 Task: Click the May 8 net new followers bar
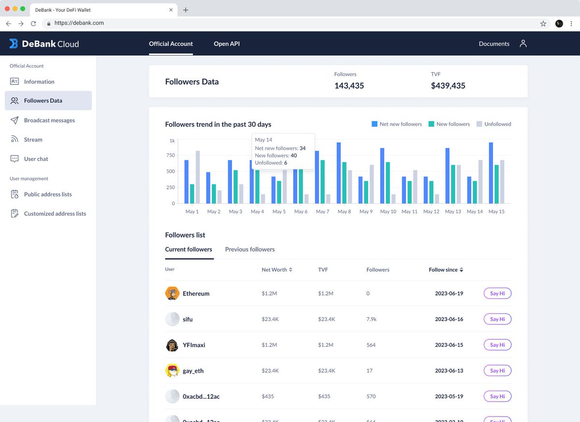point(339,173)
